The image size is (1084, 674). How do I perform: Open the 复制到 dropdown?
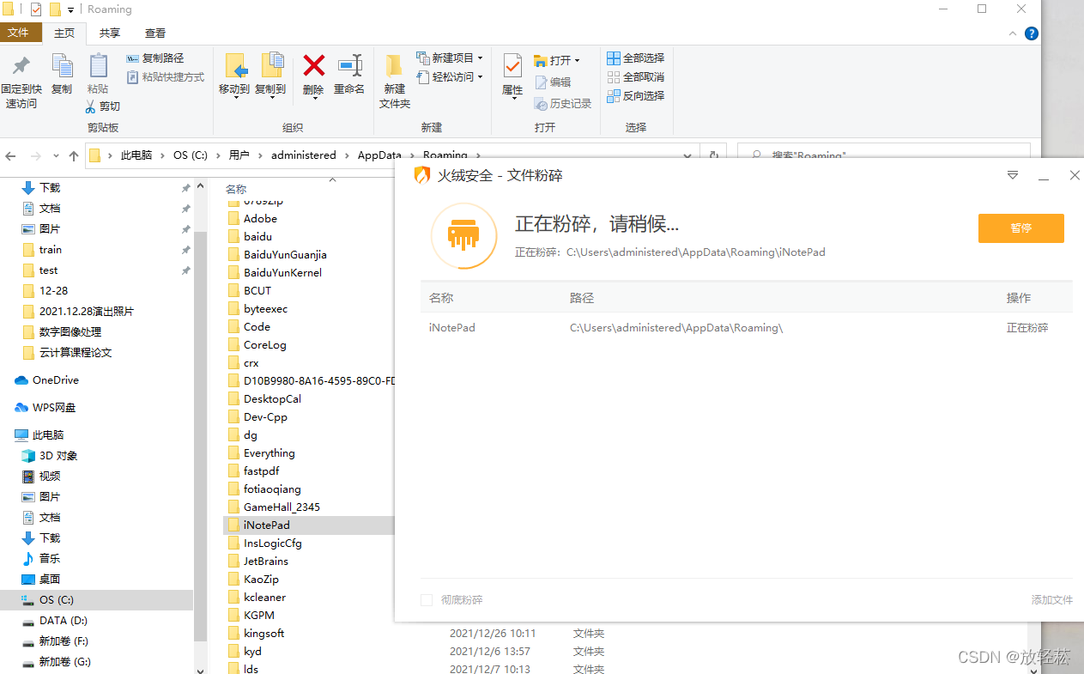(x=270, y=97)
